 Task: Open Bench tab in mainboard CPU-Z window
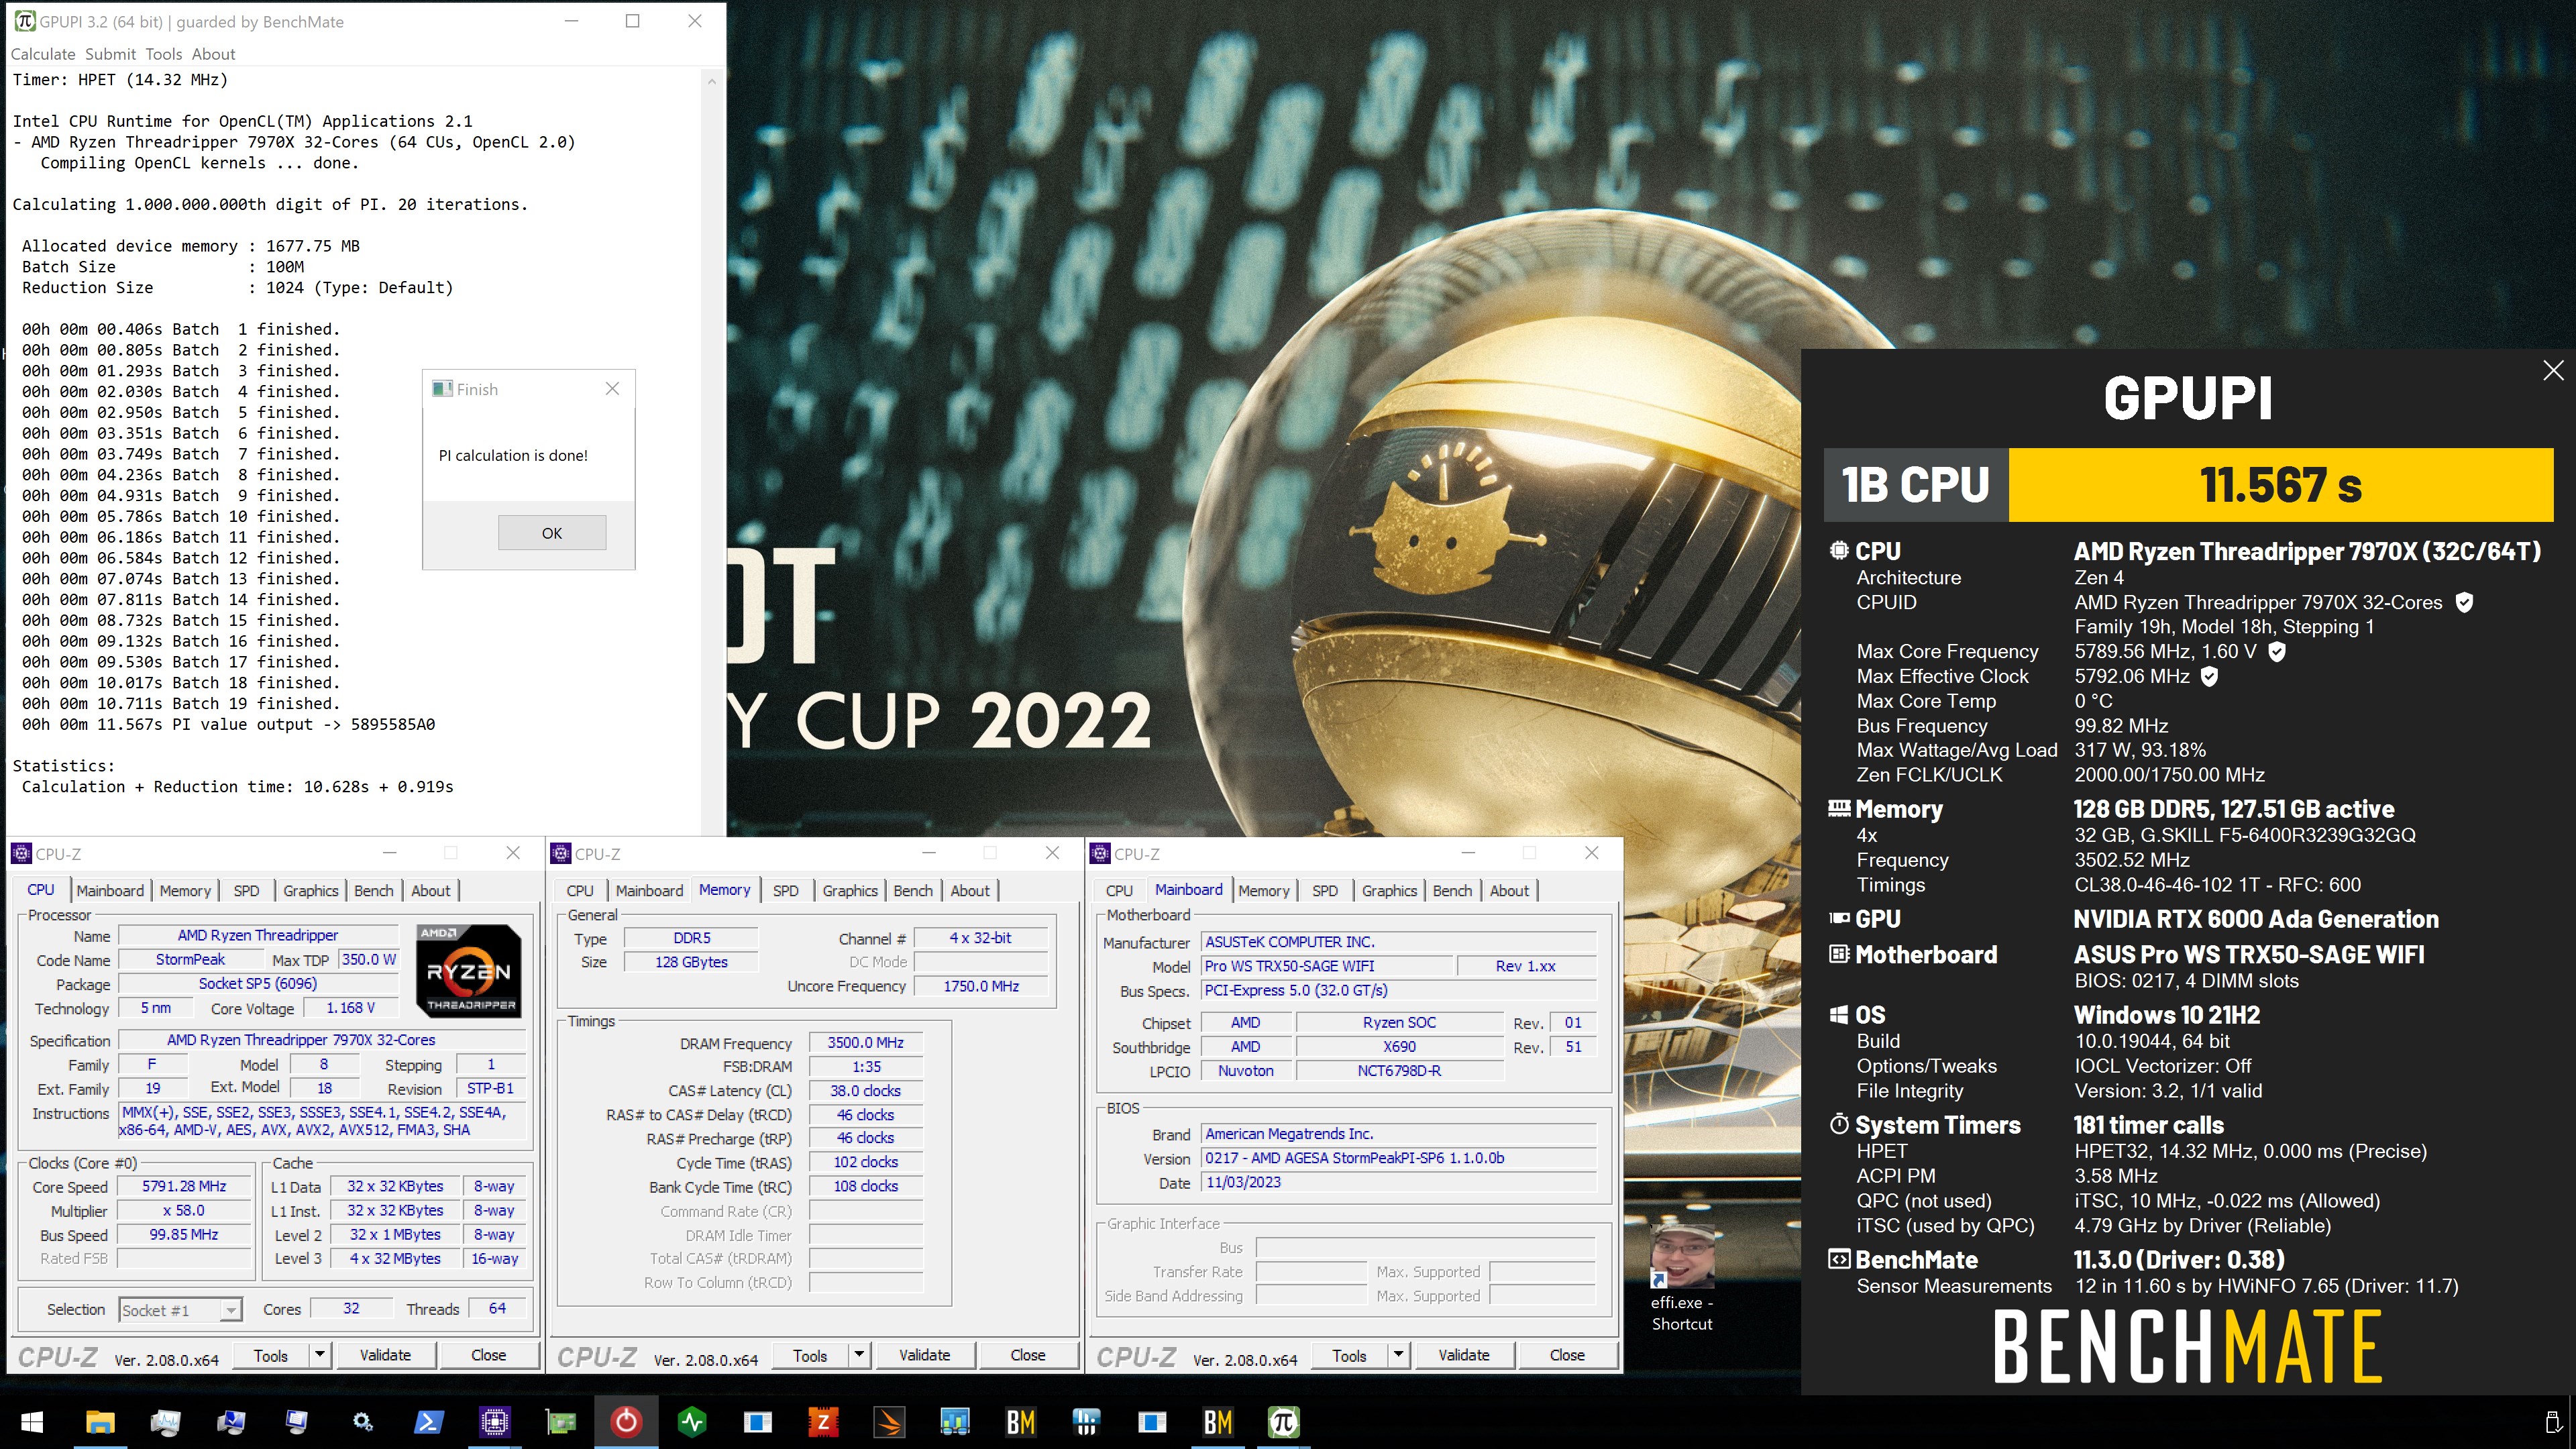[x=1452, y=890]
